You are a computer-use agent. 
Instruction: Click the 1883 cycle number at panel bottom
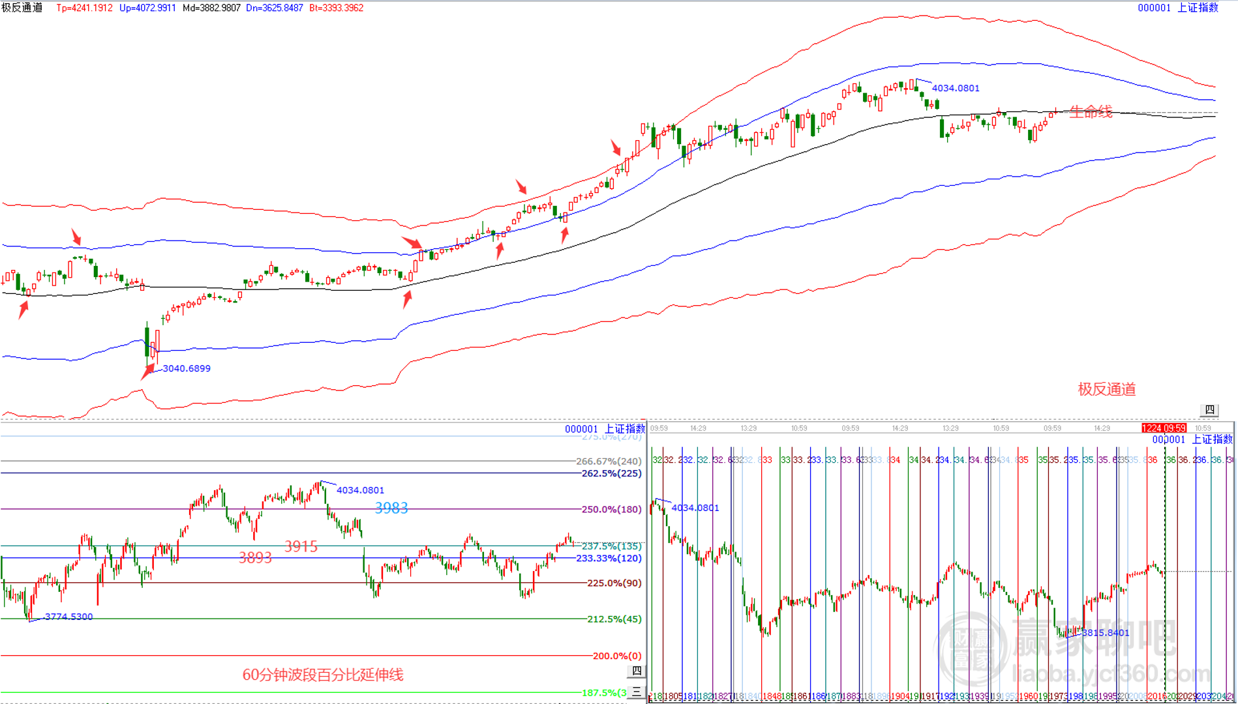pos(851,697)
